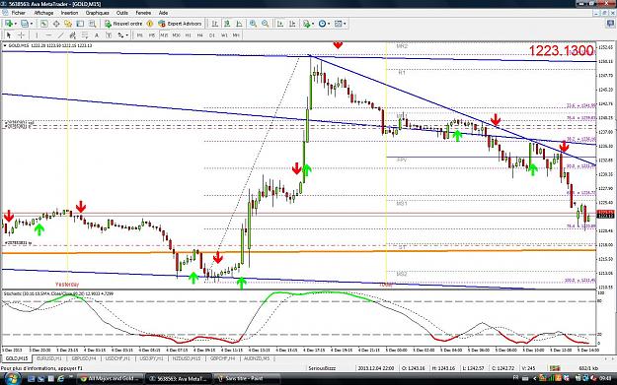Viewport: 617px width, 385px height.
Task: Select the text A tool
Action: pyautogui.click(x=97, y=35)
